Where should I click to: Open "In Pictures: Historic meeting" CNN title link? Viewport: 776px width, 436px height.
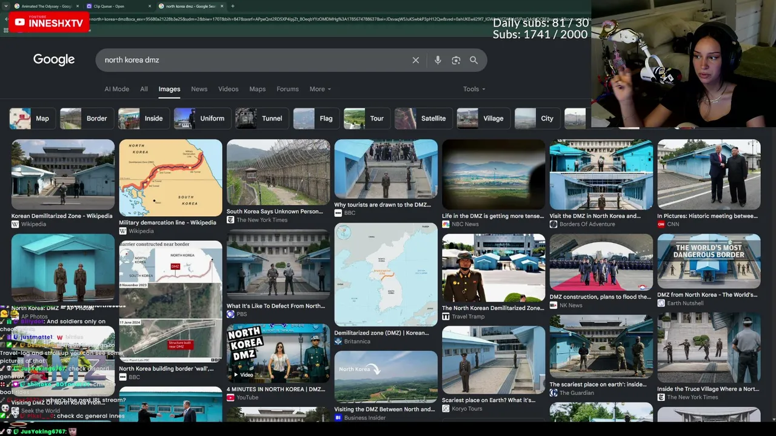pos(707,216)
